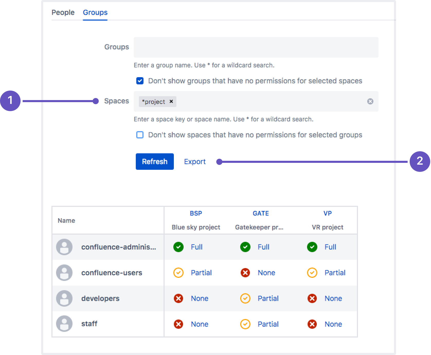Open developers None permission for BSP
Viewport: 431px width, 355px height.
click(x=200, y=298)
